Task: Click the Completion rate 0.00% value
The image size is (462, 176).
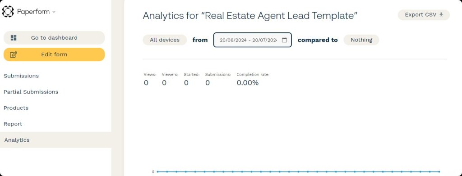Action: (x=248, y=83)
